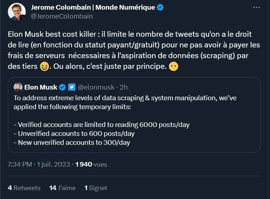Open the @JeromeColombain handle link
The height and width of the screenshot is (199, 270).
[x=62, y=16]
